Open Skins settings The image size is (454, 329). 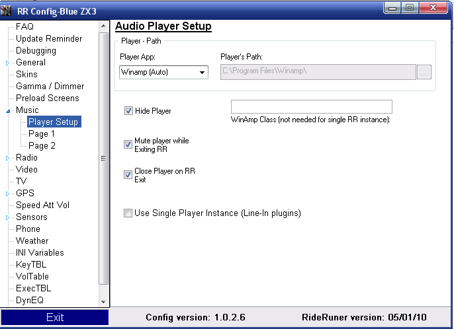(x=26, y=74)
